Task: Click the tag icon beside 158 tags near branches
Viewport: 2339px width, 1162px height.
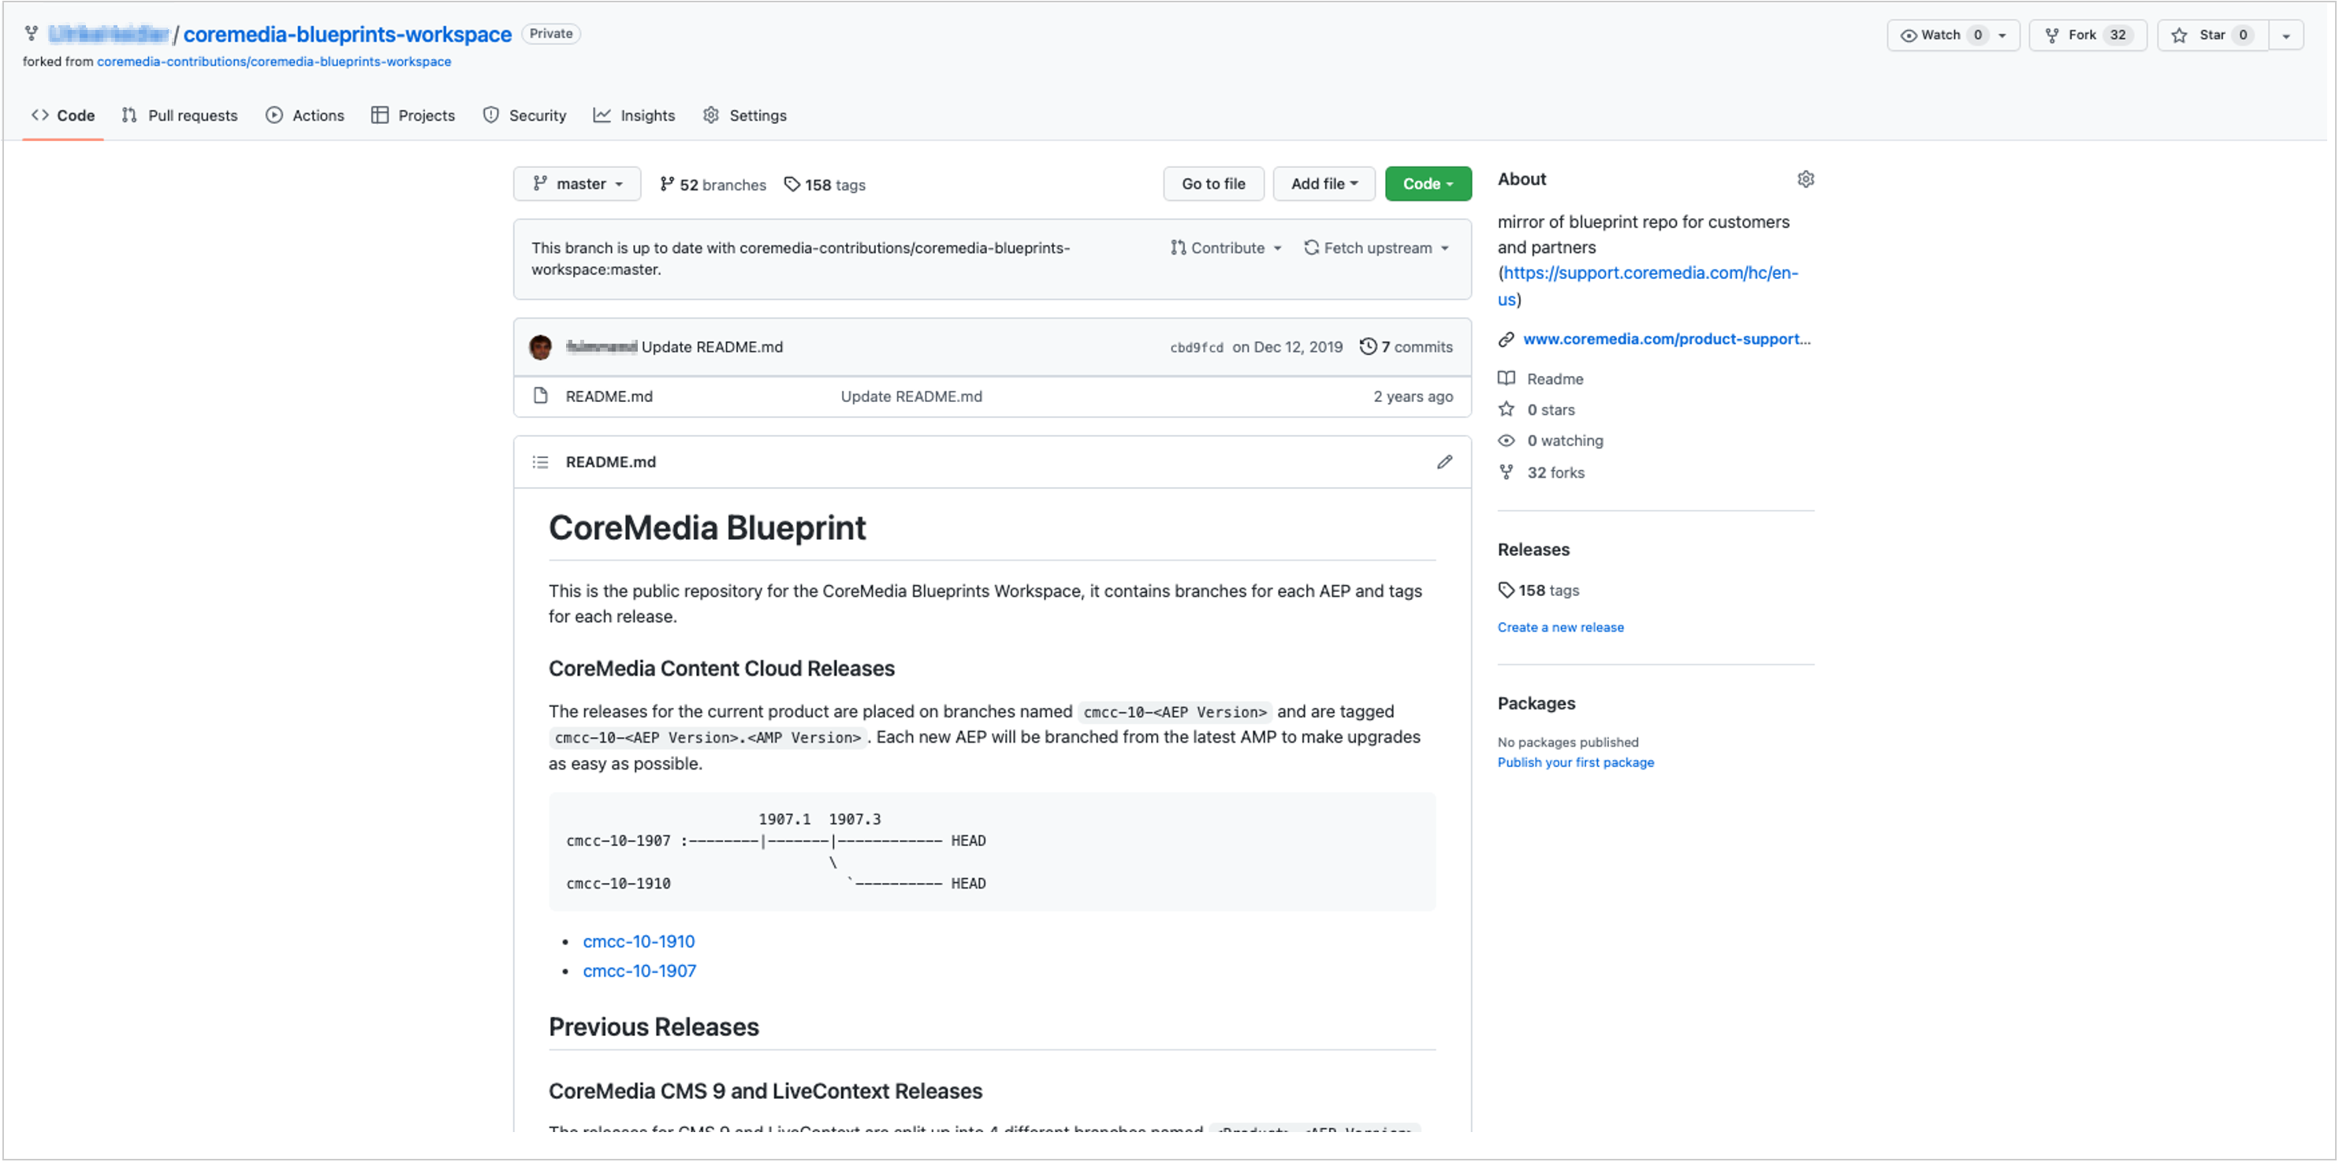Action: 791,184
